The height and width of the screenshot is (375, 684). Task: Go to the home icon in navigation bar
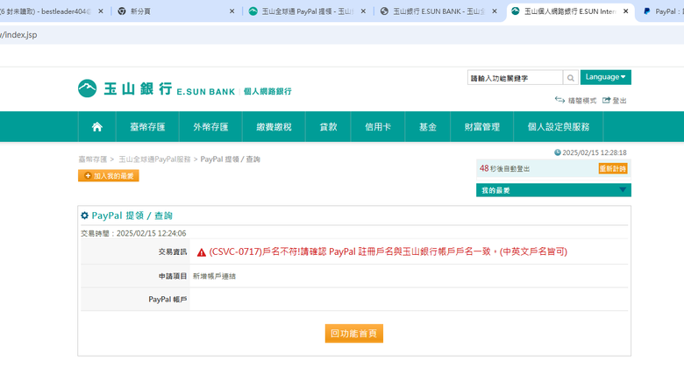tap(96, 127)
